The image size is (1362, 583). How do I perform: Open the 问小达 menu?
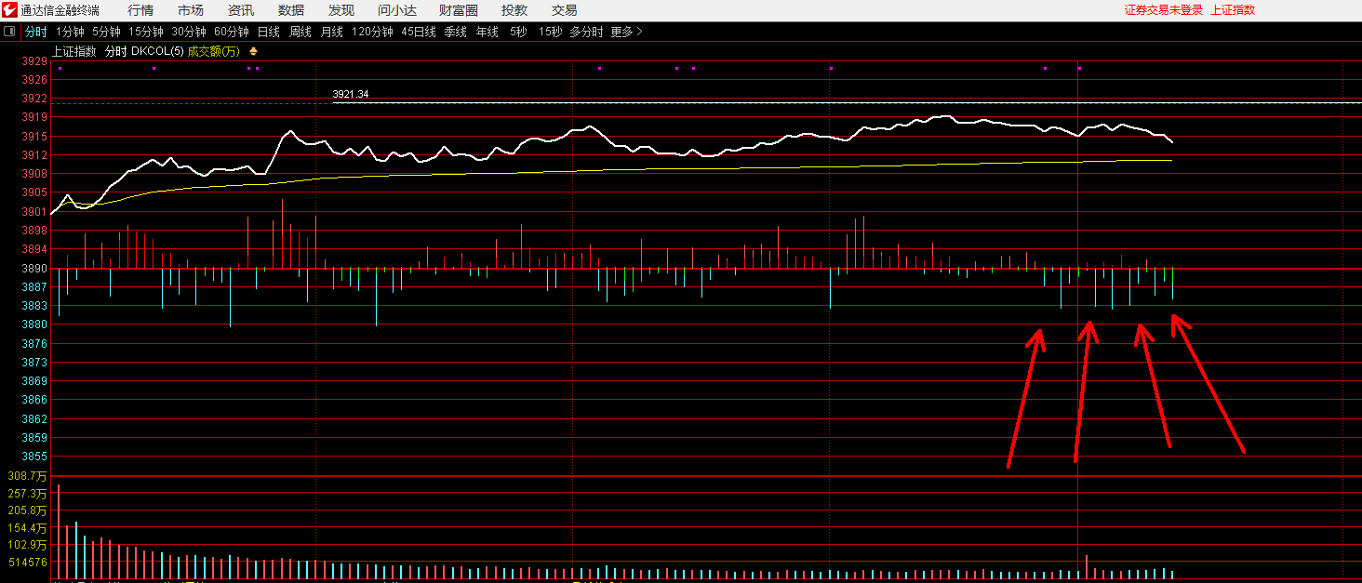click(x=397, y=10)
